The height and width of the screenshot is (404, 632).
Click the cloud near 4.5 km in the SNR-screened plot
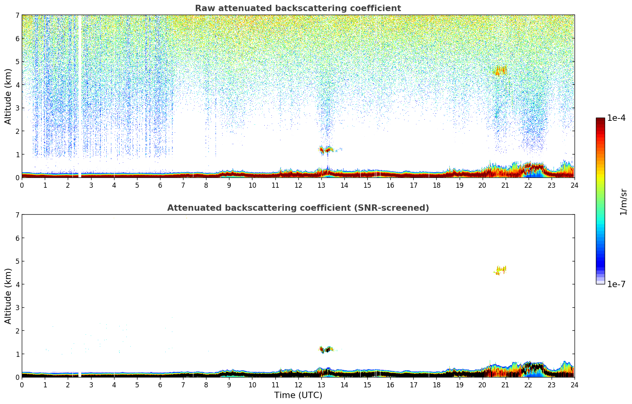pos(500,271)
